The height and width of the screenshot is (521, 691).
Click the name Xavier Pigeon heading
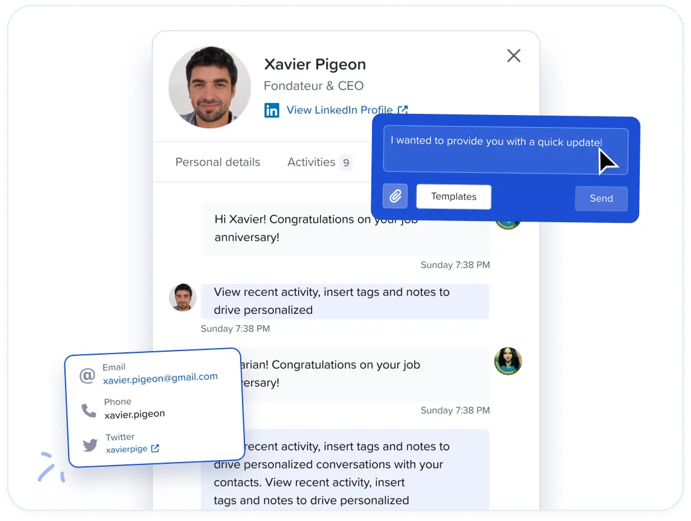315,64
